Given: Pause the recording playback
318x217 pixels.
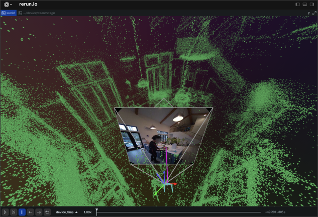Looking at the screenshot, I should click(x=22, y=212).
